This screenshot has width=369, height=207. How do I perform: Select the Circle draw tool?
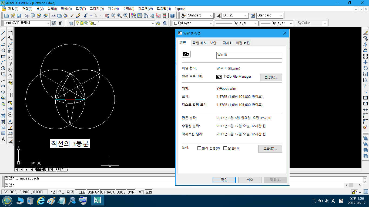(x=3, y=68)
